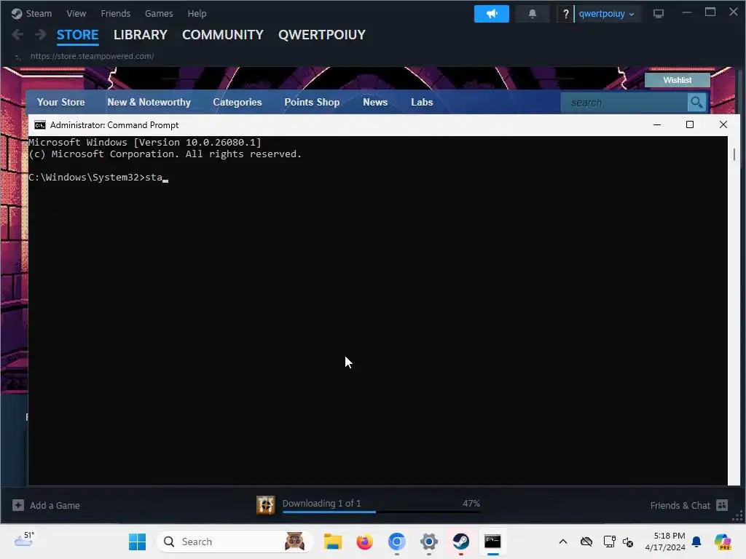Open Downloading 1 of 1 status
This screenshot has height=559, width=746.
(321, 503)
